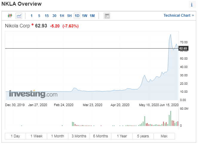Screen dimensions: 198x146
Task: Click the (-7.63%) percent change
Action: point(70,26)
